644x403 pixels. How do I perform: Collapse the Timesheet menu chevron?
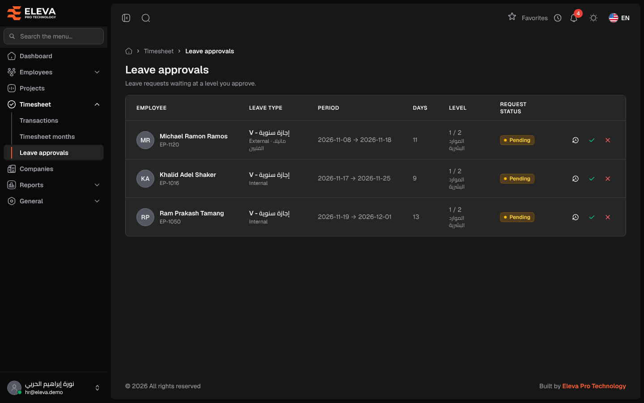(97, 104)
